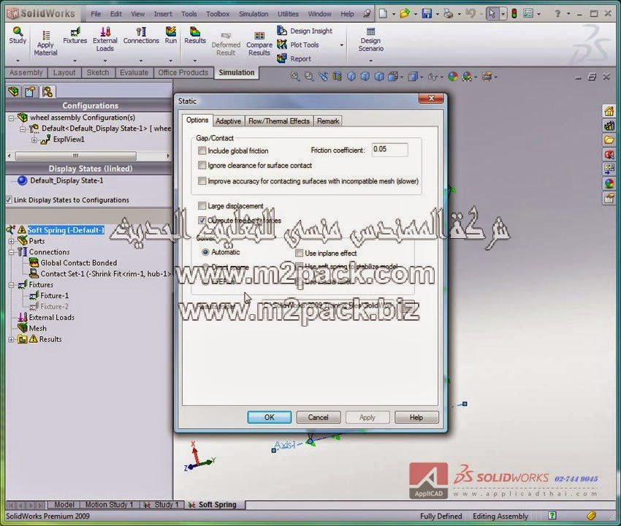Toggle Compute free body forces checkbox
Screen dimensions: 621x526
(x=202, y=220)
